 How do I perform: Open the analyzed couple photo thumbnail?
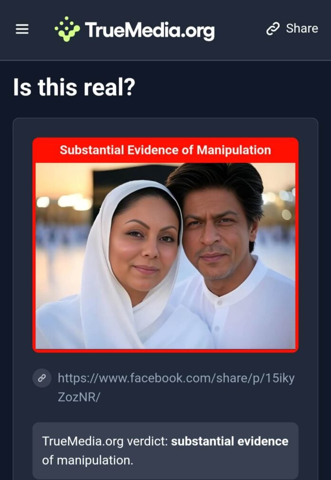click(x=165, y=255)
